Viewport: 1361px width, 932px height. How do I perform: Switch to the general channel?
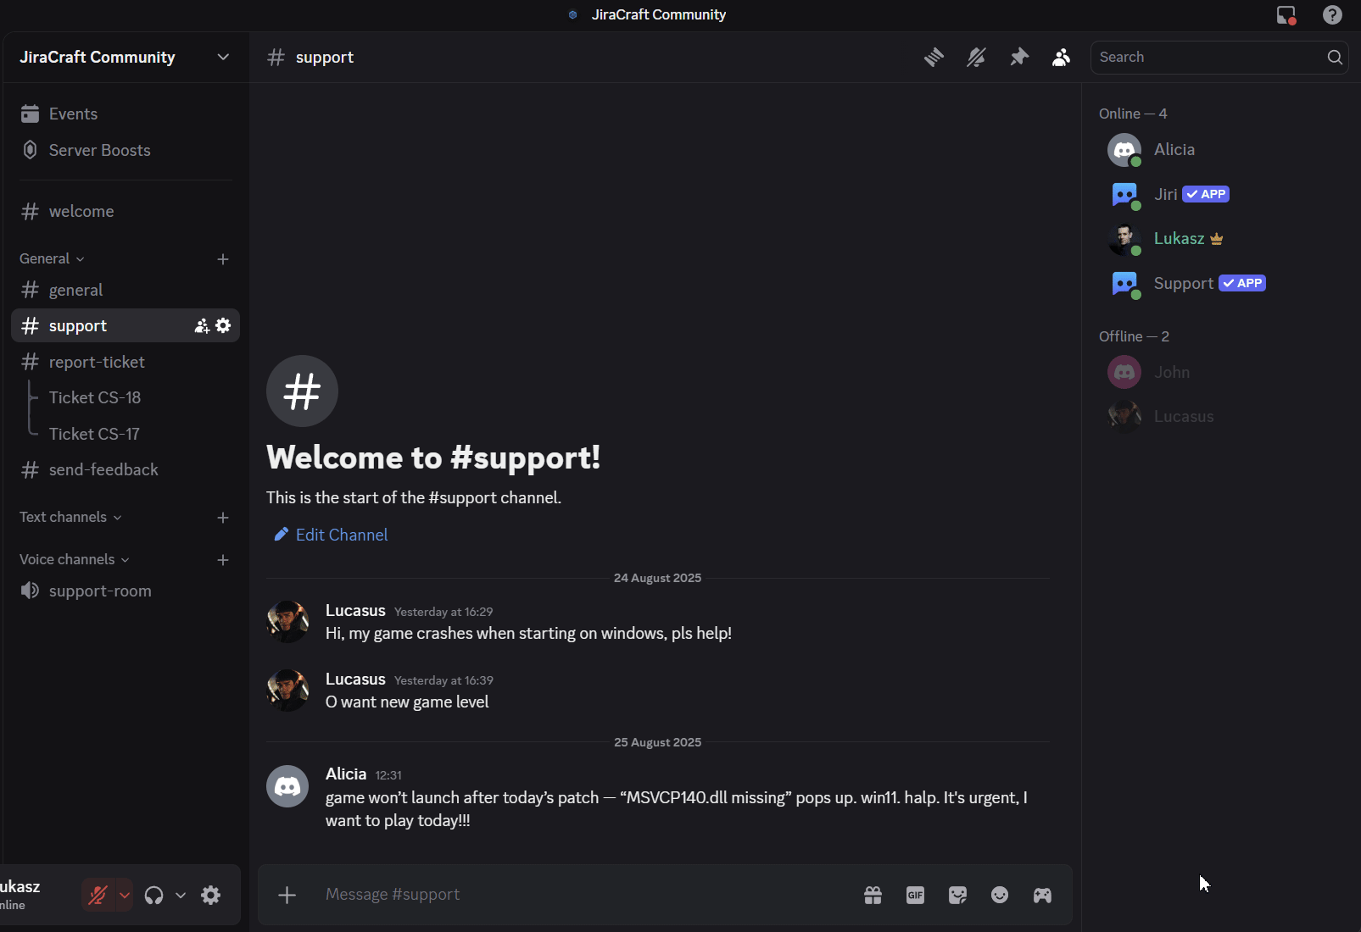[x=126, y=290]
